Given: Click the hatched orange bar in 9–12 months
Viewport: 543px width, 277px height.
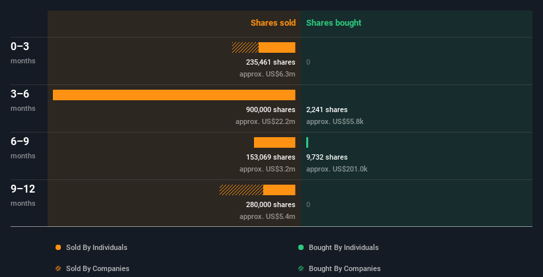Looking at the screenshot, I should [241, 190].
